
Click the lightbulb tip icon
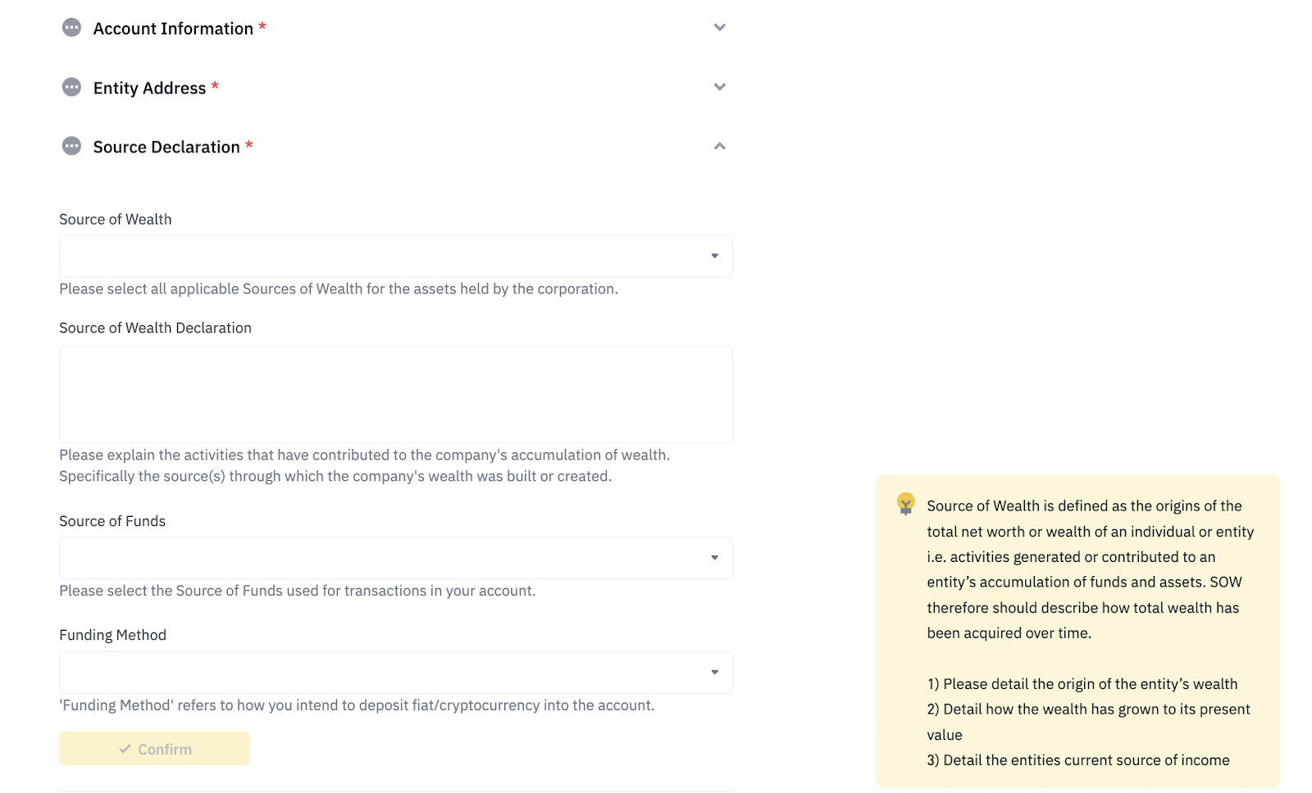click(x=905, y=503)
